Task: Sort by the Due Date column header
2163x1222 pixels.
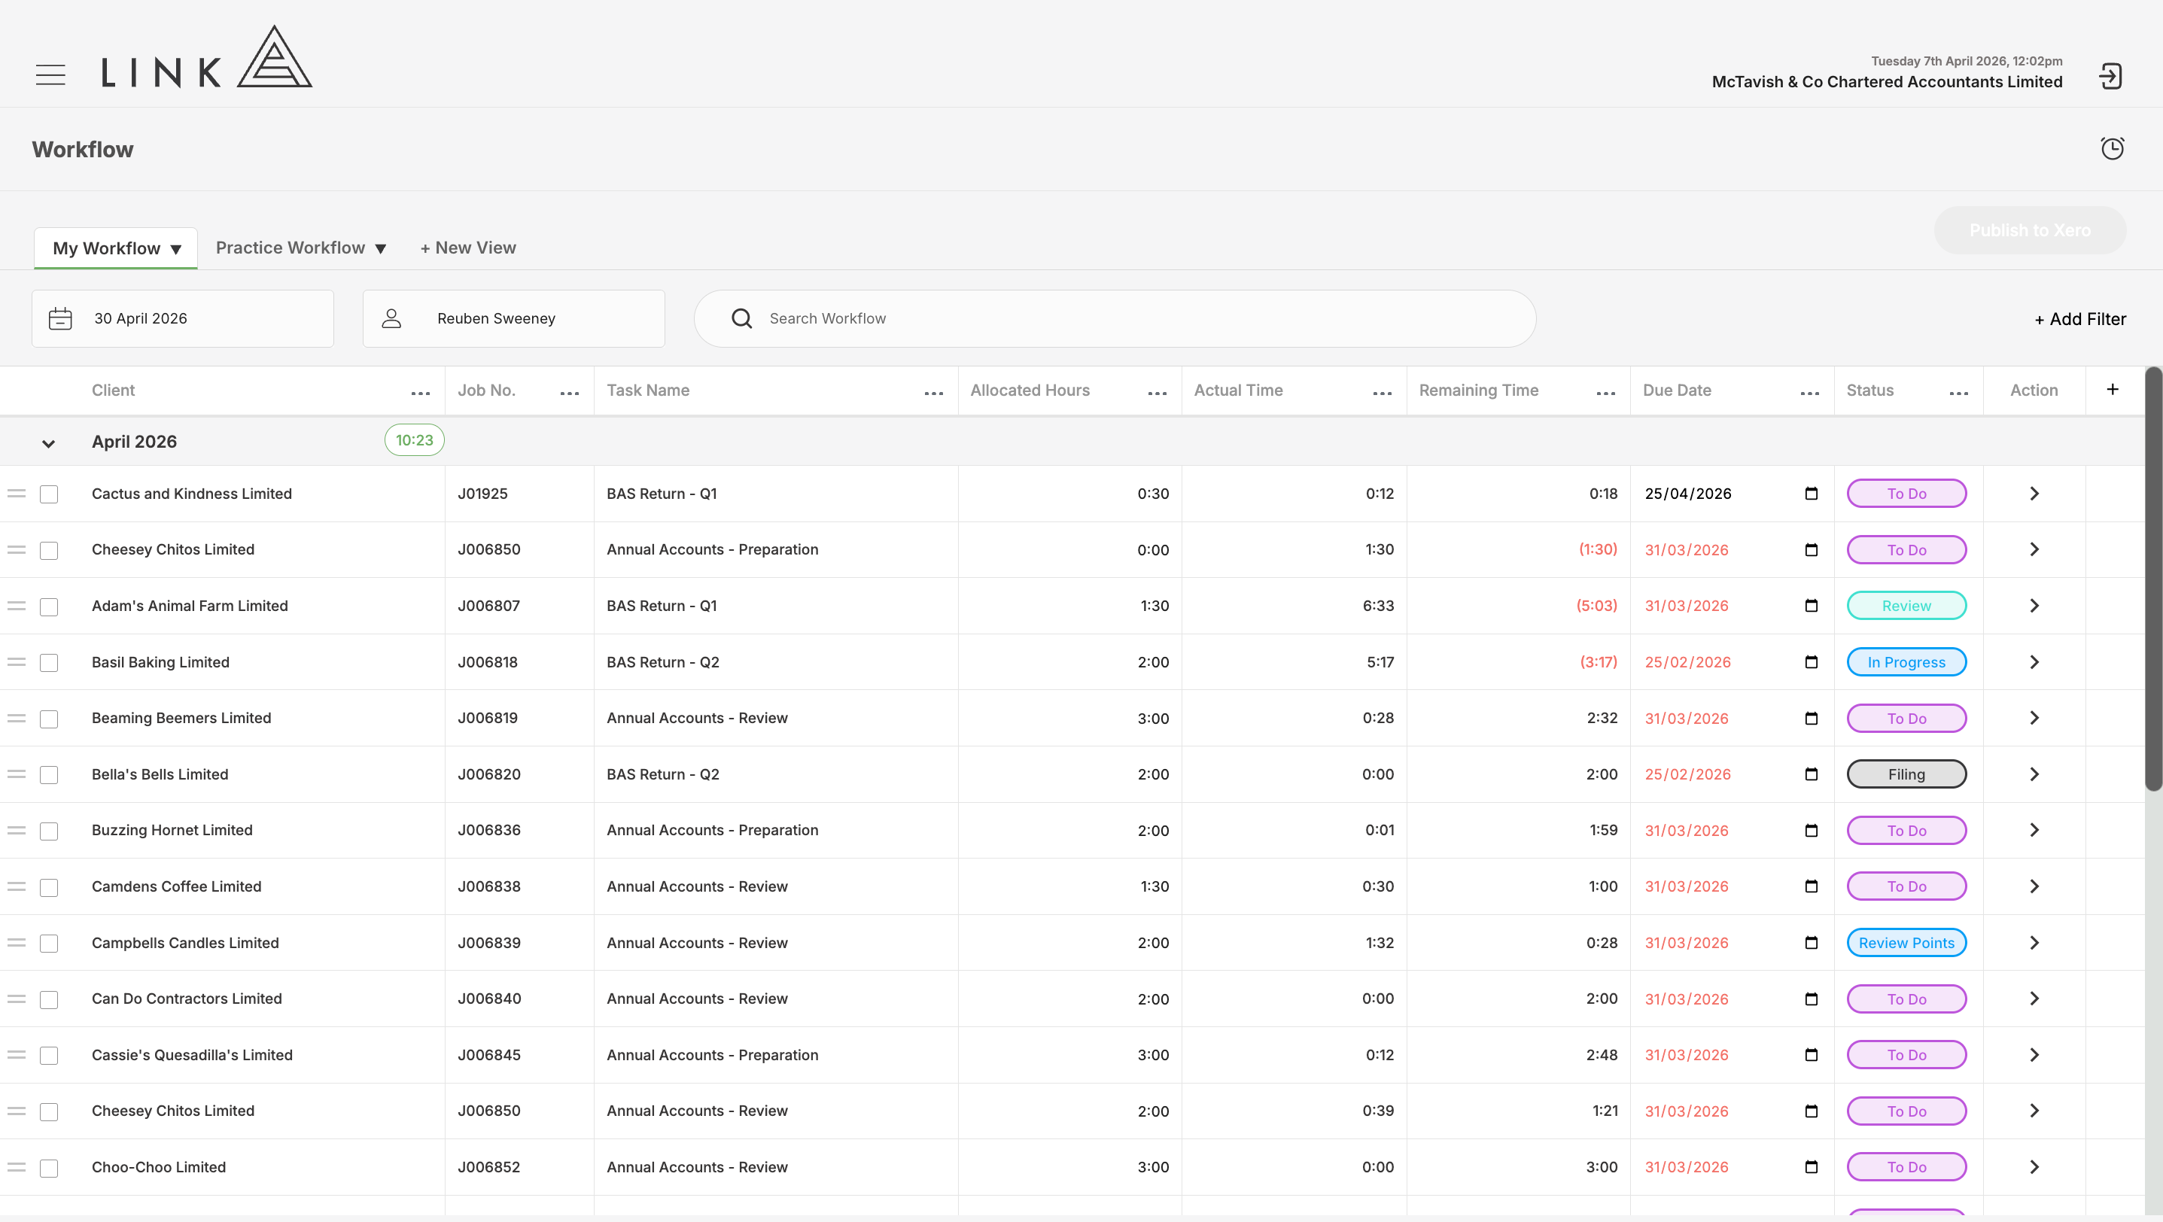Action: click(1677, 391)
